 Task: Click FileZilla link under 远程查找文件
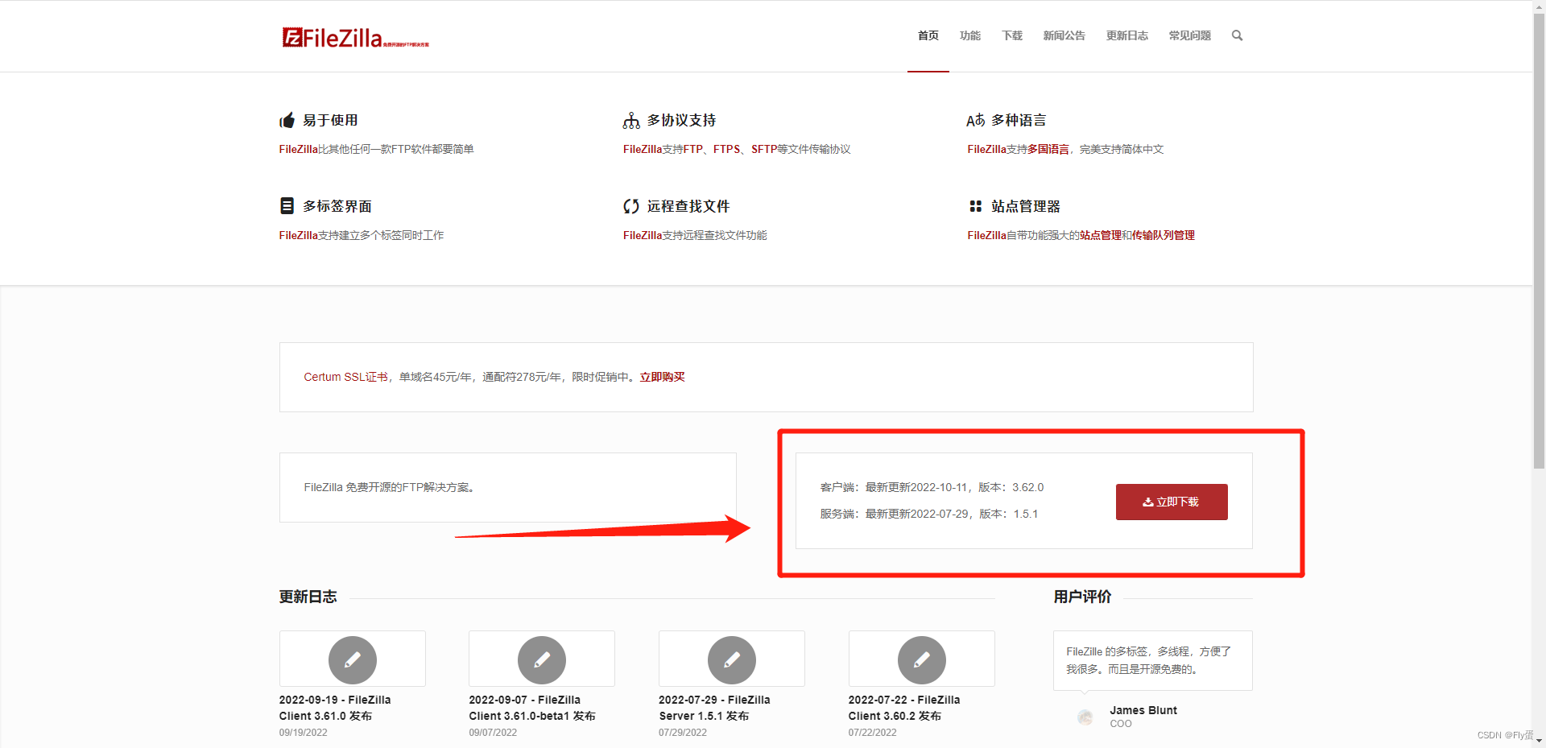pos(643,235)
